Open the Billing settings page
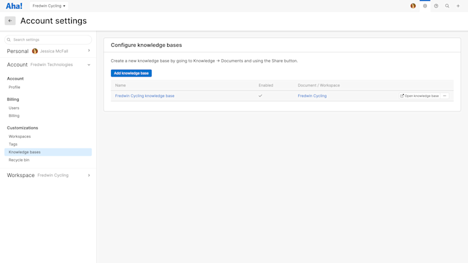Viewport: 468px width, 263px height. (x=14, y=116)
